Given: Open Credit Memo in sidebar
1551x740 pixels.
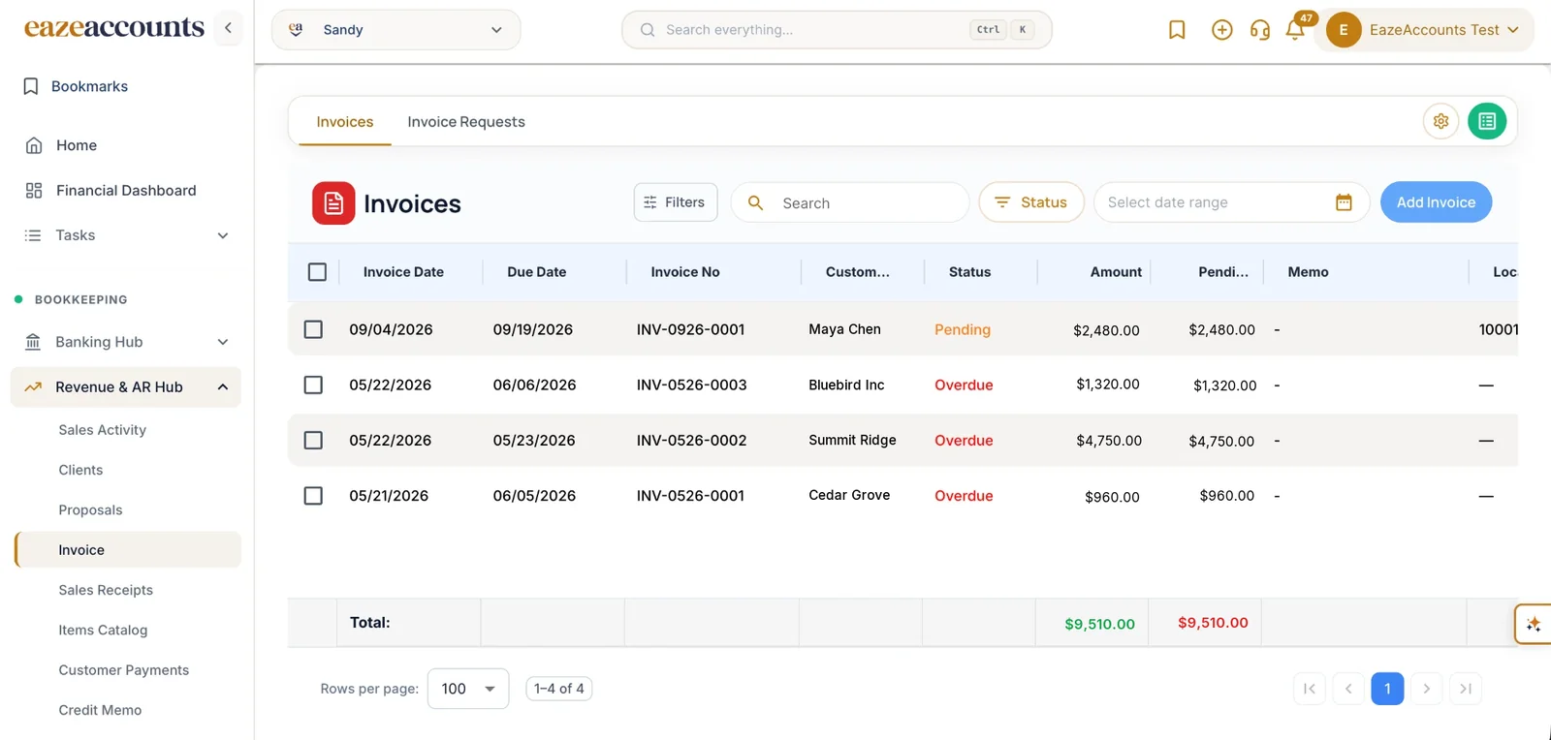Looking at the screenshot, I should [100, 710].
